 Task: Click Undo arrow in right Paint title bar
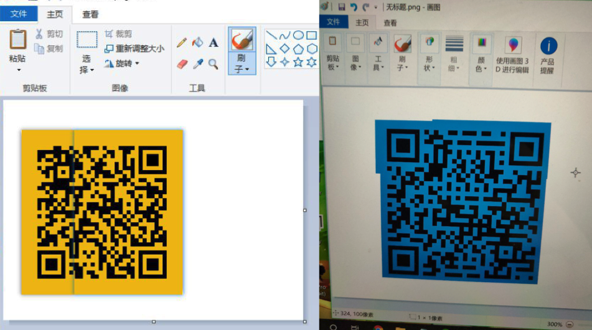click(354, 7)
